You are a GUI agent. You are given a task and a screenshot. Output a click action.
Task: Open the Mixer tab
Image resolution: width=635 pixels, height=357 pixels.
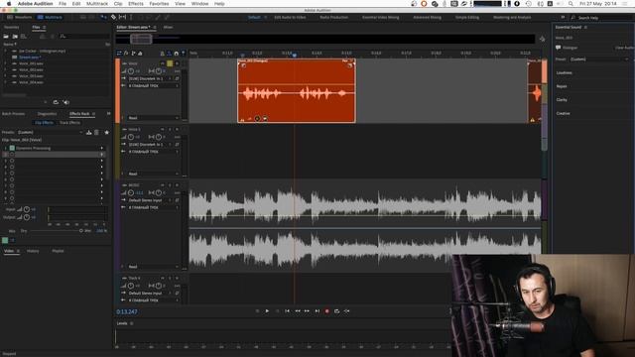click(168, 27)
